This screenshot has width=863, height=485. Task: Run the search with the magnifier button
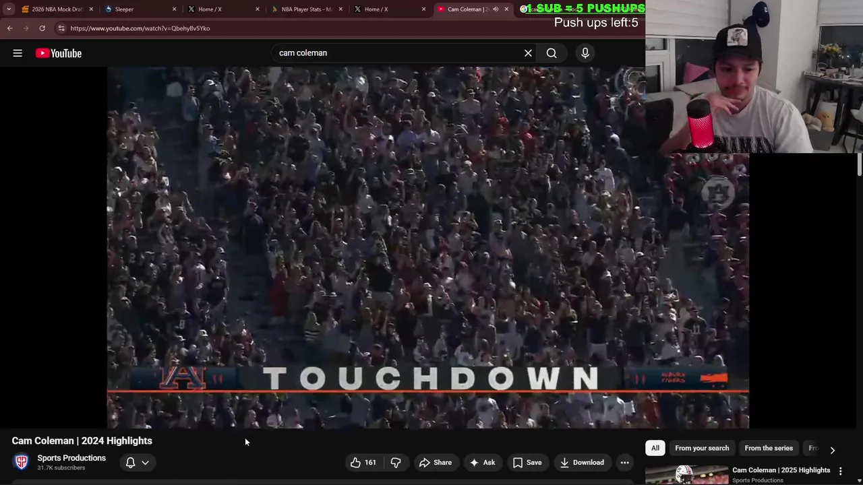tap(552, 53)
